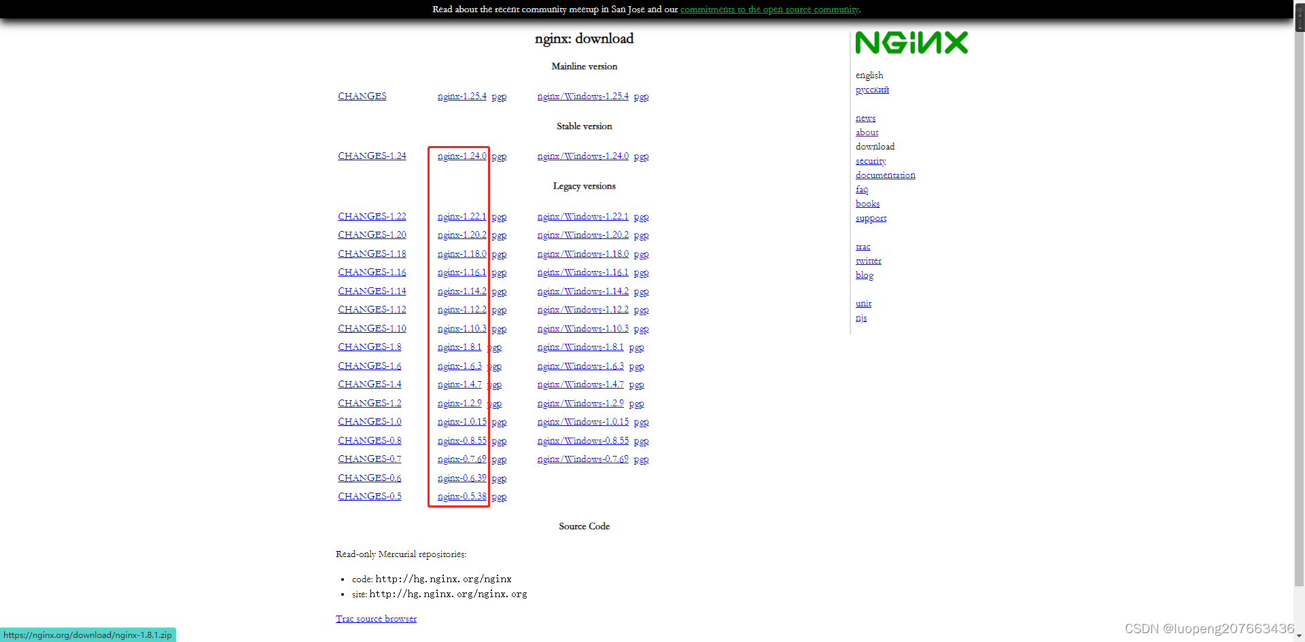Download nginx/Windows-1.4.7

(580, 385)
